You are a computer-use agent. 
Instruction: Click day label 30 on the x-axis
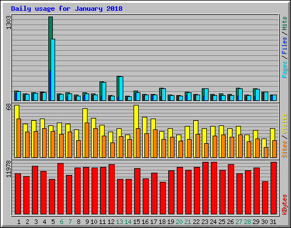coord(264,222)
